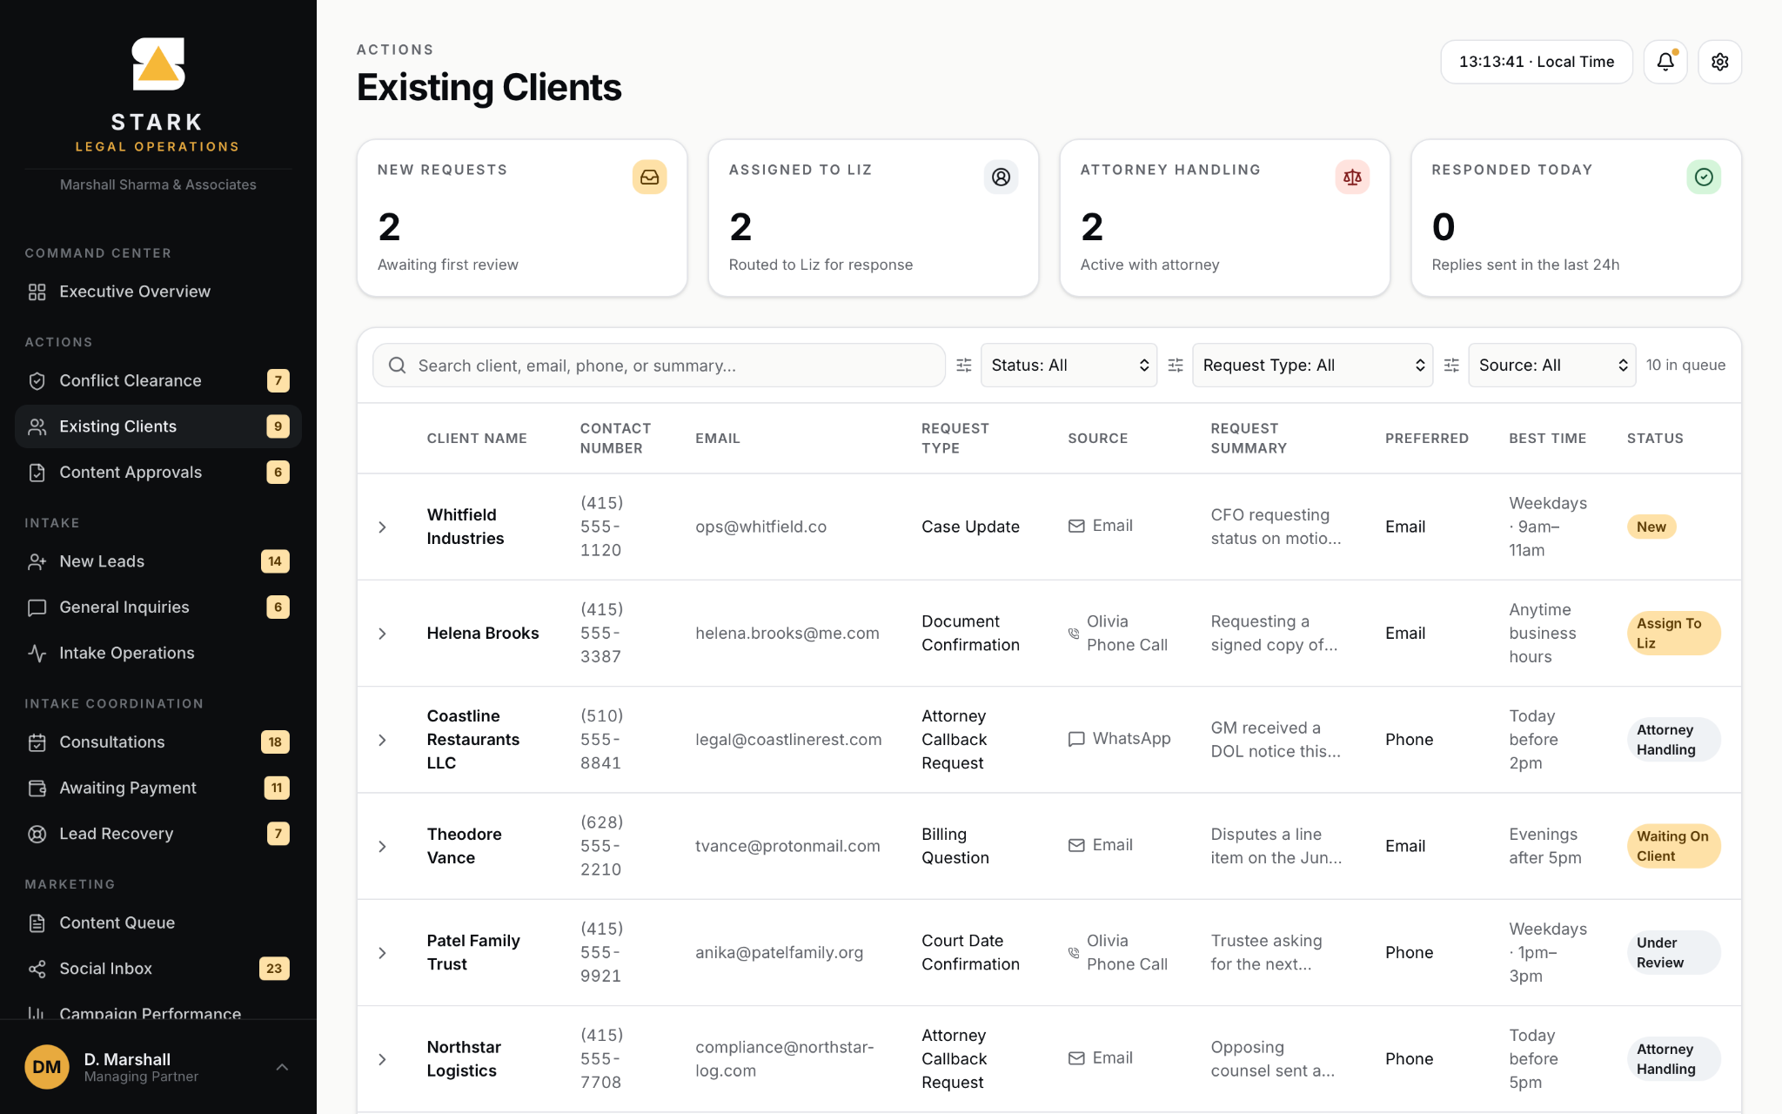Click Waiting On Client status badge
Viewport: 1782px width, 1114px height.
pos(1673,846)
